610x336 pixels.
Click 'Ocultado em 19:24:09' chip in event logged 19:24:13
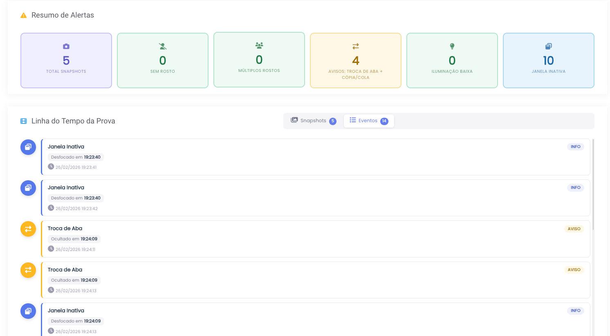74,280
